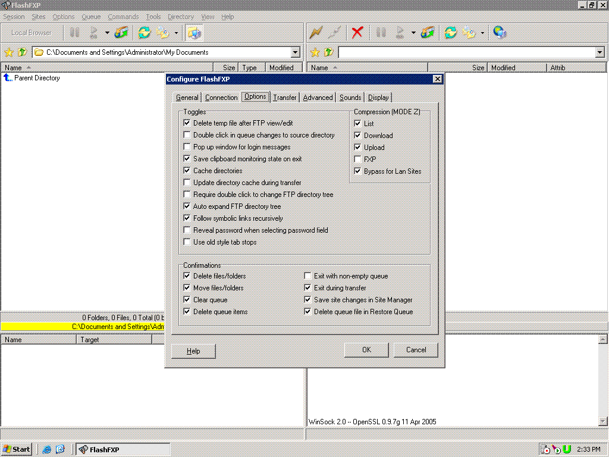Open the Advanced tab
Viewport: 609px width, 457px height.
click(x=318, y=98)
